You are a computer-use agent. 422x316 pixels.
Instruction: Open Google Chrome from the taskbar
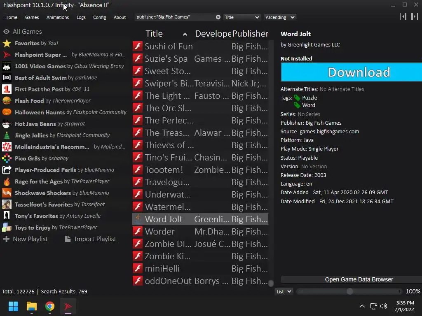[50, 306]
